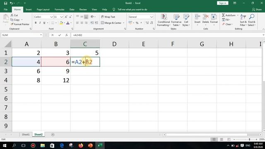Image resolution: width=265 pixels, height=149 pixels.
Task: Switch to Sheet1 worksheet tab
Action: coord(26,135)
